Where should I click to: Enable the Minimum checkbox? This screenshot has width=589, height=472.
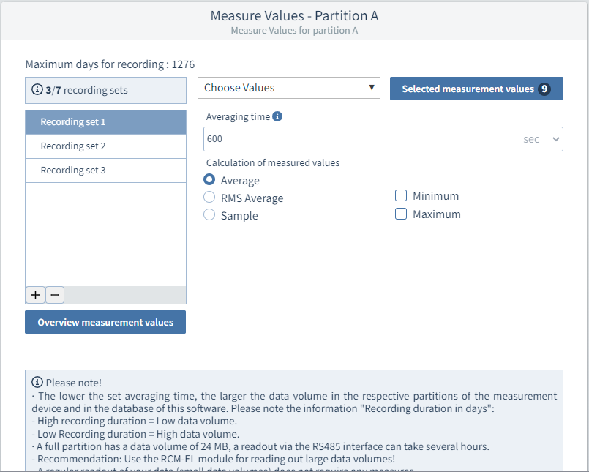(x=401, y=195)
